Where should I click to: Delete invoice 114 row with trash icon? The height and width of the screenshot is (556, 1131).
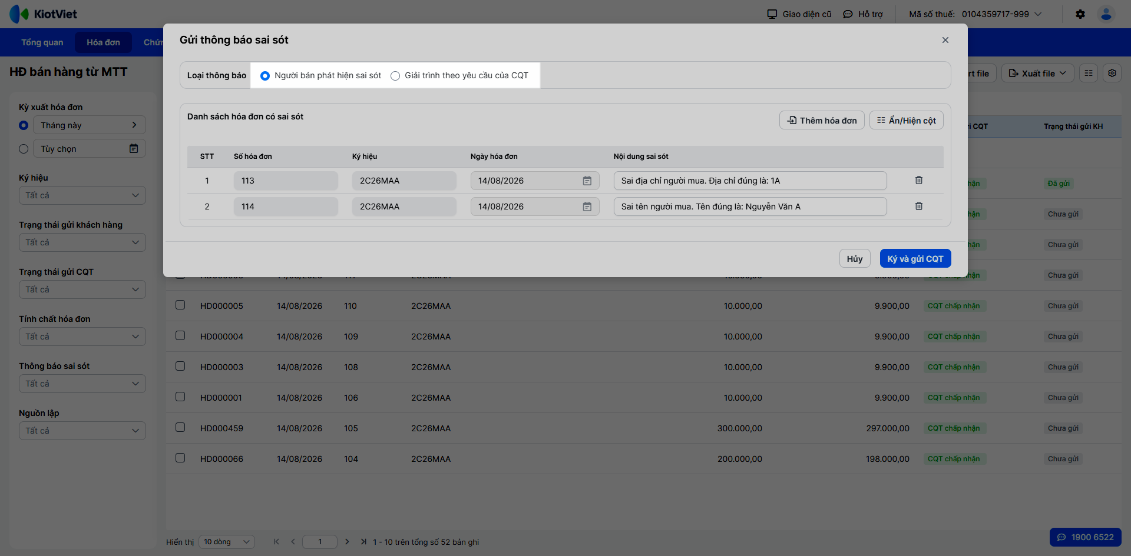pos(919,206)
